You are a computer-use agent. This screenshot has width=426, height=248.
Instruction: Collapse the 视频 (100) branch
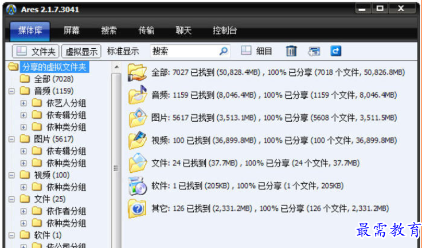click(11, 175)
